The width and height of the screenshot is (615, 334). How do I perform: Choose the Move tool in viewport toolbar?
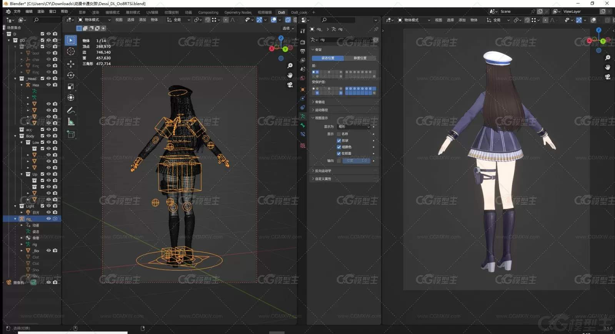click(71, 63)
